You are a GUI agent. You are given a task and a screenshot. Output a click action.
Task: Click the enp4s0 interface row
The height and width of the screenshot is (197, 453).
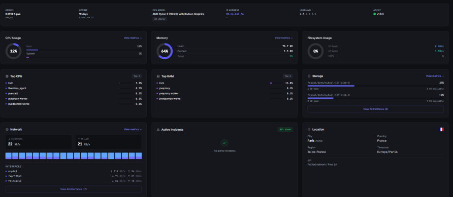click(x=73, y=171)
